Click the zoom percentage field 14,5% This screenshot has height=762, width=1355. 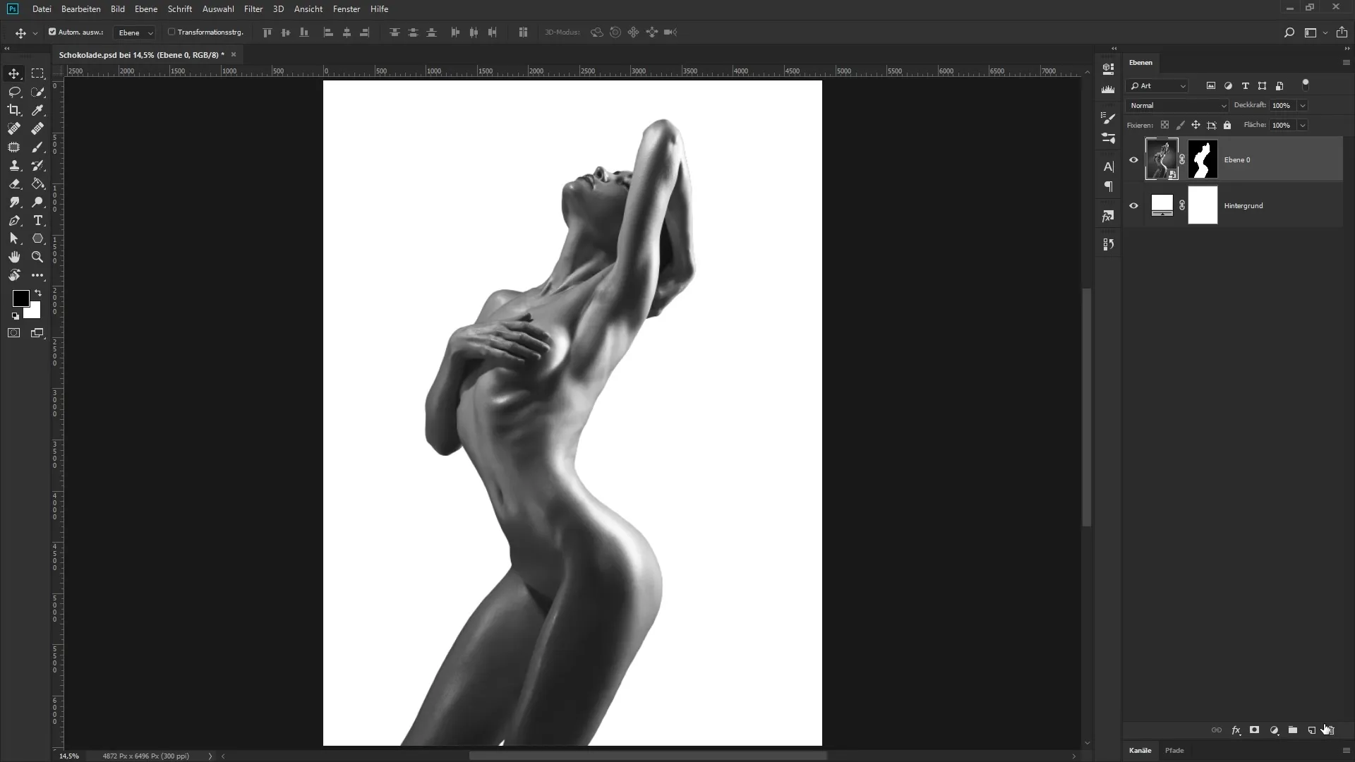(69, 756)
